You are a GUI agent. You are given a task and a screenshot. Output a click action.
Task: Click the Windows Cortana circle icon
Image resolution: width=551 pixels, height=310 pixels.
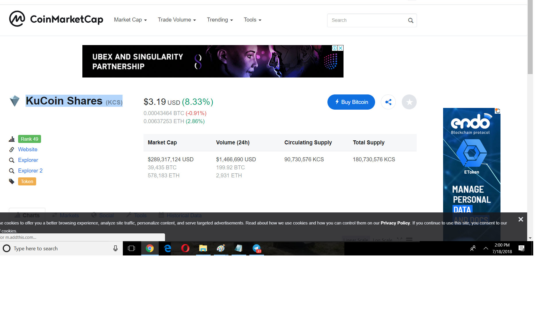click(7, 248)
